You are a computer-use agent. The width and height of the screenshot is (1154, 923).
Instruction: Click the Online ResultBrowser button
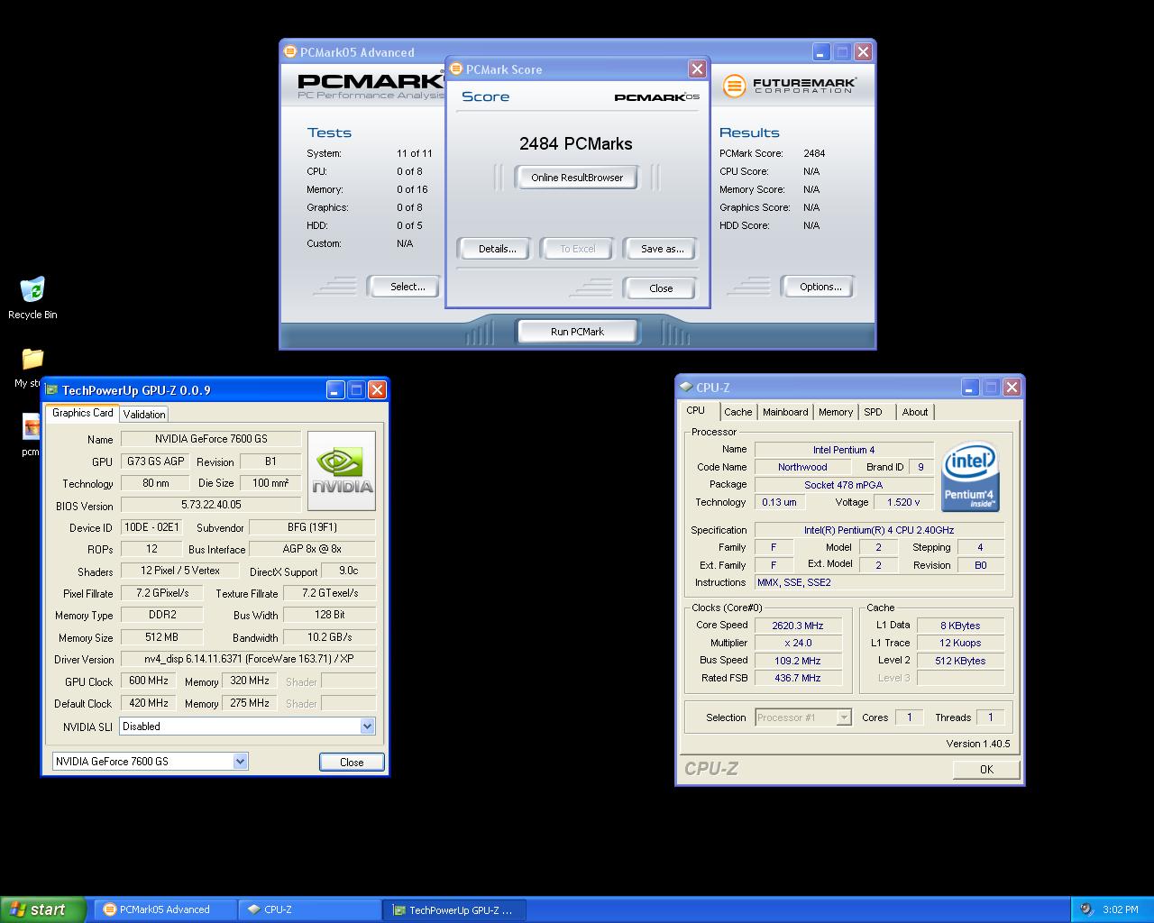[577, 178]
